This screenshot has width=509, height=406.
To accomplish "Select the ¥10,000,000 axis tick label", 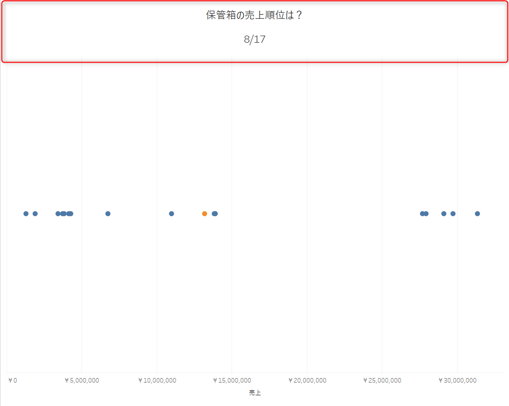I will [x=157, y=381].
